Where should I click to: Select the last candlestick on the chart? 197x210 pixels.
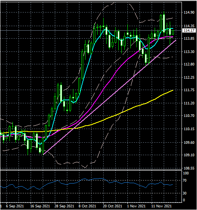click(x=173, y=32)
